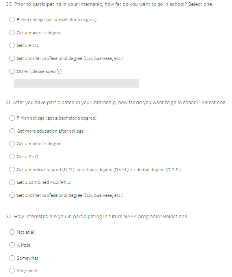Click the question 30 heading text
The height and width of the screenshot is (277, 232).
tap(109, 4)
